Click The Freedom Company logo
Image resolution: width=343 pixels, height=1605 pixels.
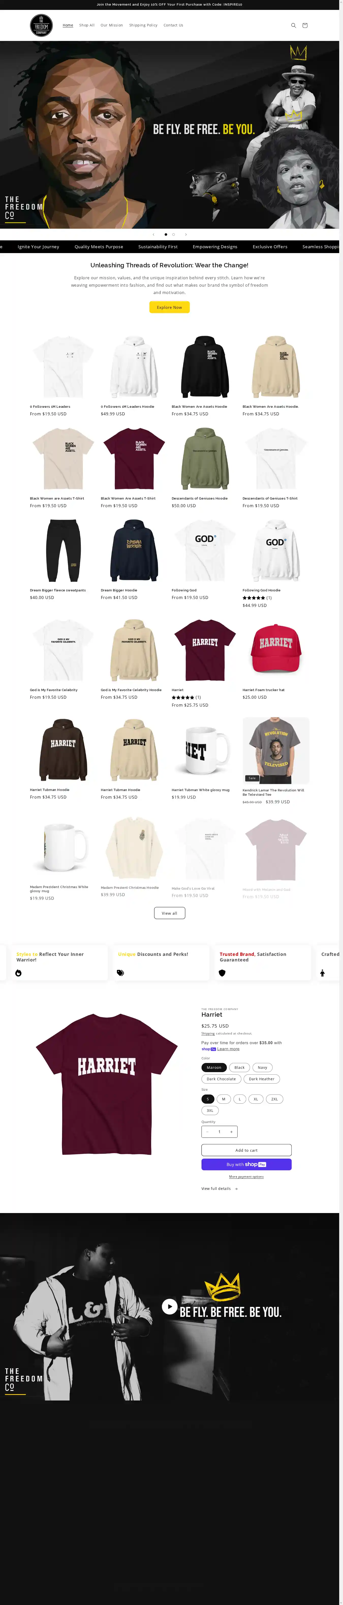(42, 25)
